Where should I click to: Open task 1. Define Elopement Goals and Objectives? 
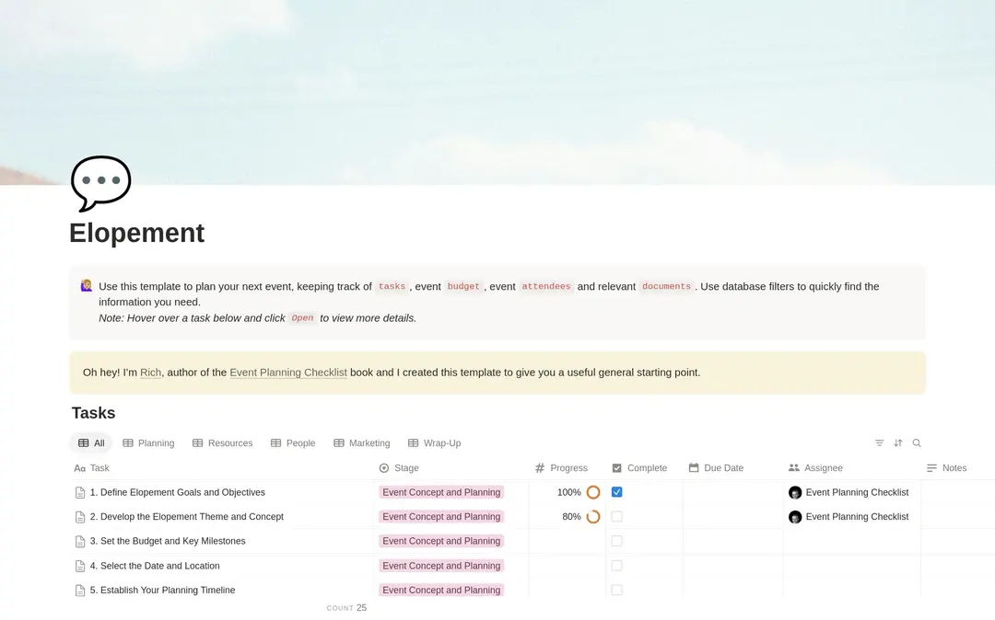178,492
